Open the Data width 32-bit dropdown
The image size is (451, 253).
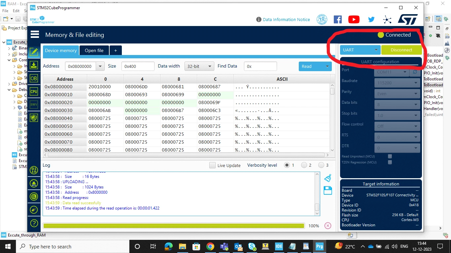click(x=199, y=66)
